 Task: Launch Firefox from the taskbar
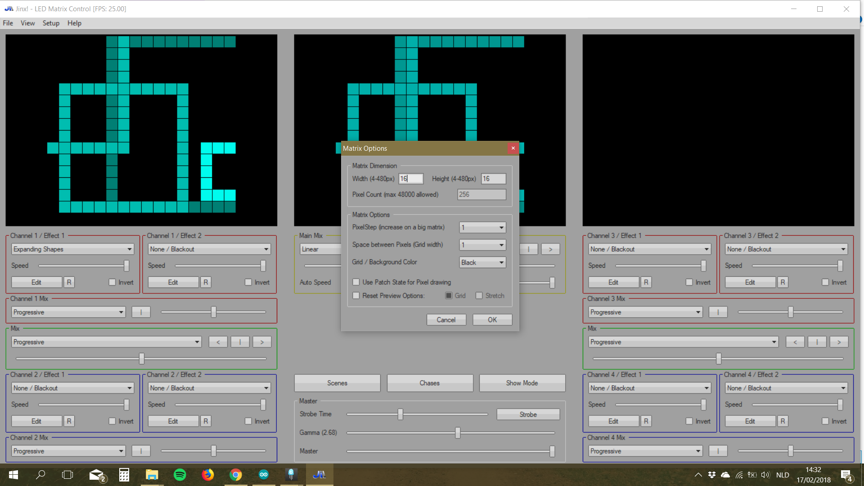pyautogui.click(x=207, y=475)
